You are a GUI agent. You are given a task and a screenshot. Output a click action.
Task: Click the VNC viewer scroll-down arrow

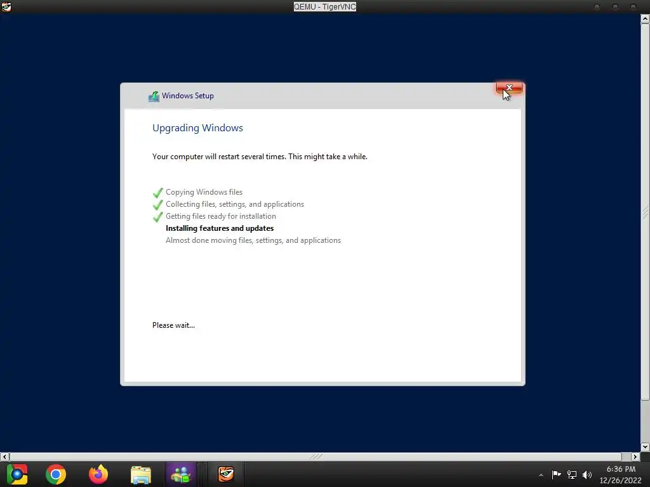point(645,447)
